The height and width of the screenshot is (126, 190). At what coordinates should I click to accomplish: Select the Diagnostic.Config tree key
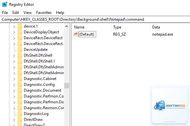click(x=39, y=85)
